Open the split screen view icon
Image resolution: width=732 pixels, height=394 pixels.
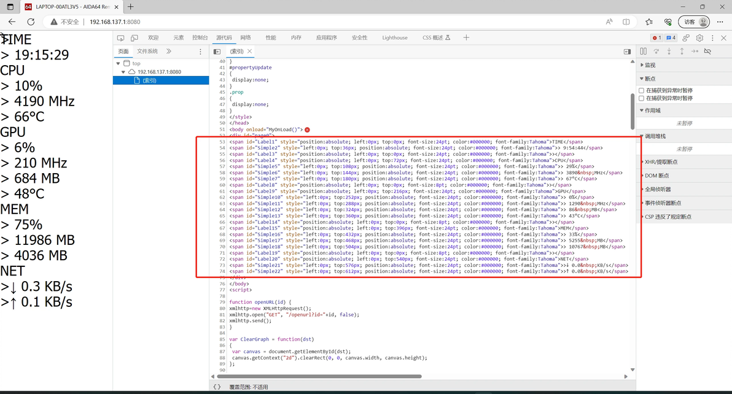[x=626, y=21]
